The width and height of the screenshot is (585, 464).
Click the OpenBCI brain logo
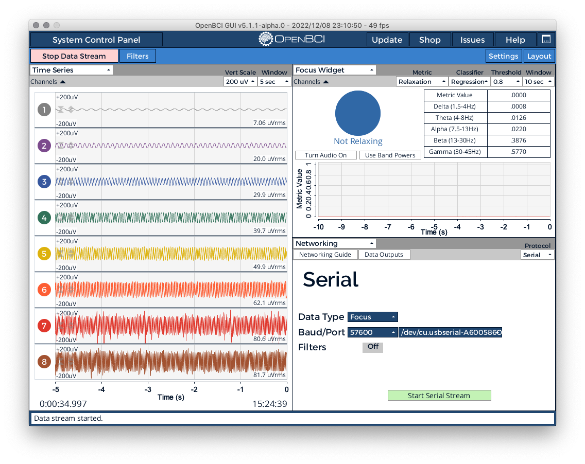266,39
